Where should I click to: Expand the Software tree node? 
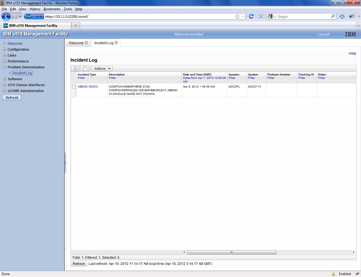[x=4, y=79]
